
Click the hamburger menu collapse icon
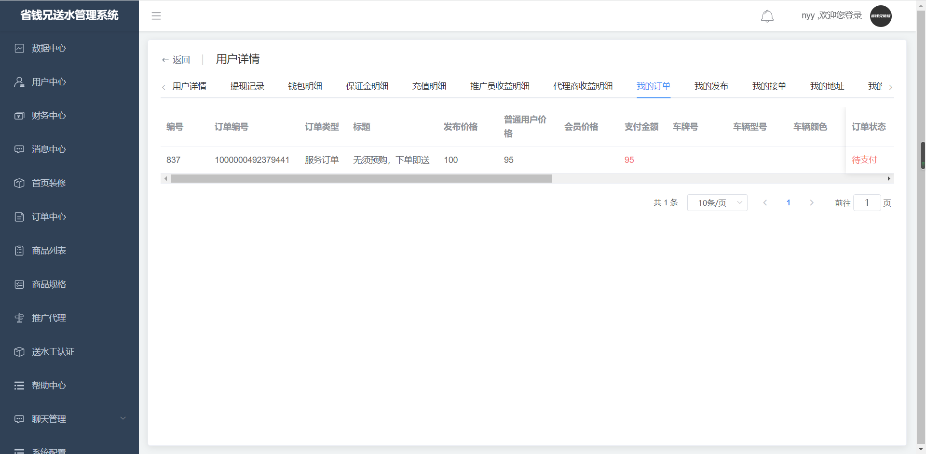[156, 16]
